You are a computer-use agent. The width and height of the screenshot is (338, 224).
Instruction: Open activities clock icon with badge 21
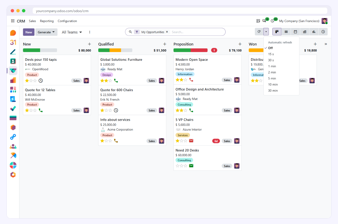272,21
